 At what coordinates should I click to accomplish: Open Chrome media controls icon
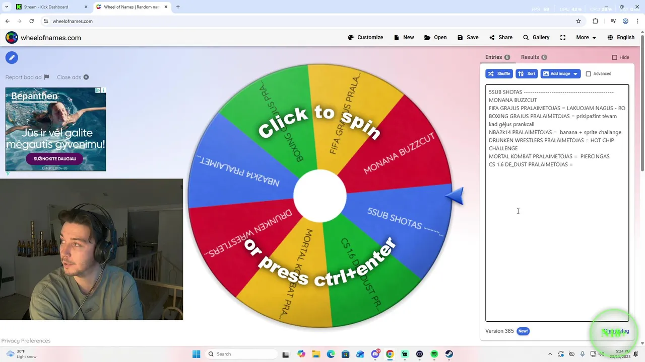click(613, 21)
